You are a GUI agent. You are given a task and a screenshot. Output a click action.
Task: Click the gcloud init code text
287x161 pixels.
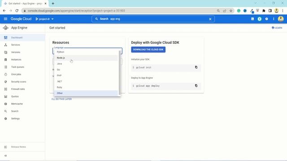coord(143,68)
